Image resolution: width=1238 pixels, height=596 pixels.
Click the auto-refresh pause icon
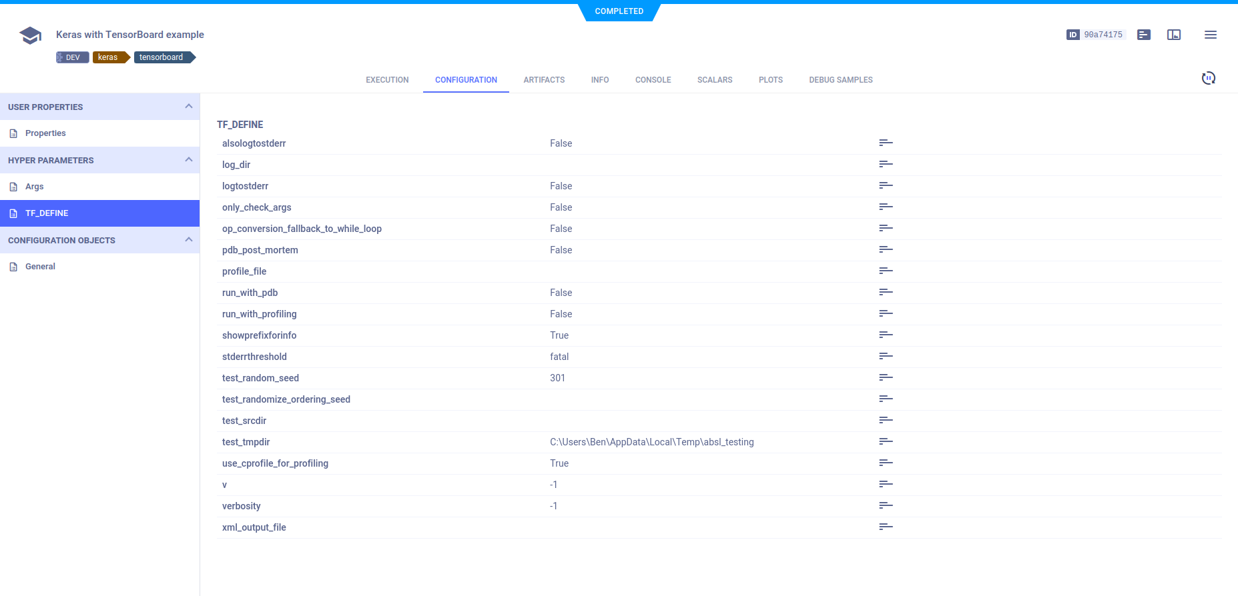(x=1208, y=79)
